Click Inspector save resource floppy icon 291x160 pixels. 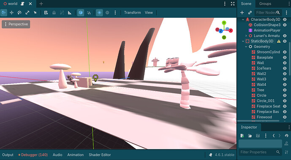pos(258,136)
